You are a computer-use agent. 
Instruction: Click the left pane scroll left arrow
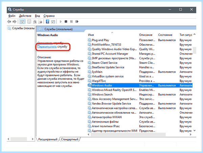(x=8, y=139)
